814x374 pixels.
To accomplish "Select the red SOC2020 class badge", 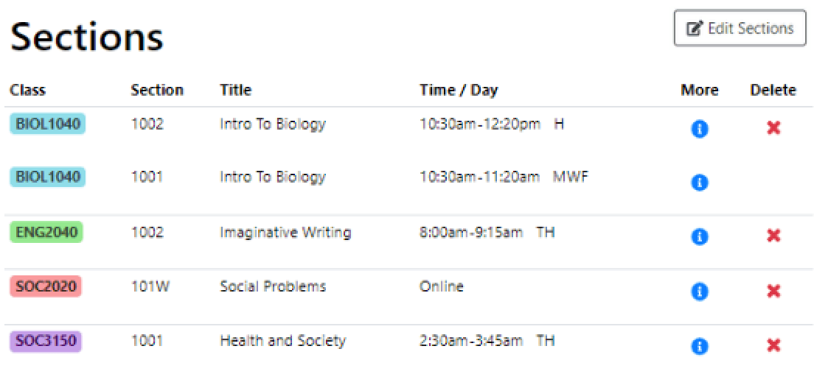I will [x=46, y=286].
